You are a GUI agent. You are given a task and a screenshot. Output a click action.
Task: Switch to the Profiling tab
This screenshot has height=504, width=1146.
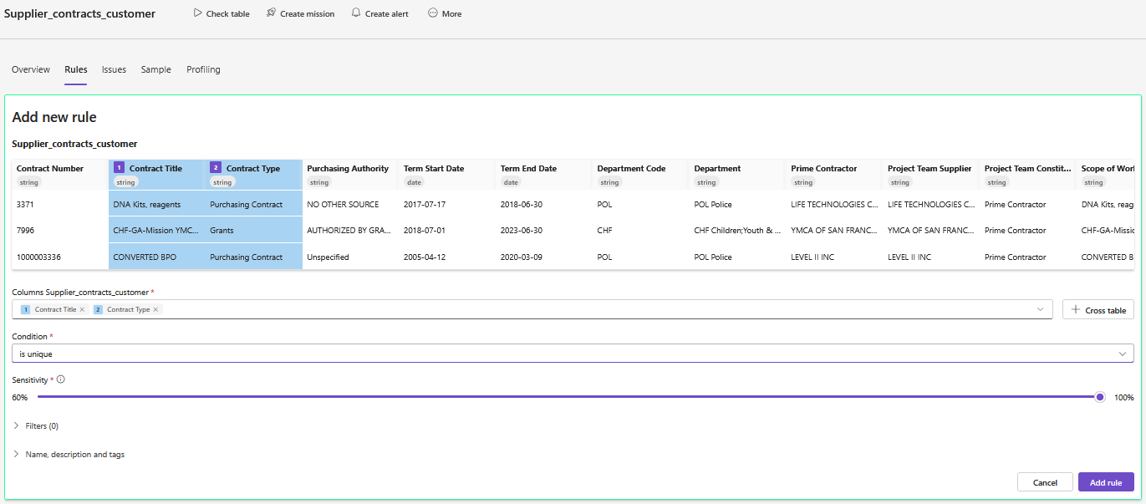[x=203, y=69]
